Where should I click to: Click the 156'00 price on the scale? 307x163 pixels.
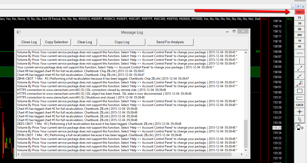[277, 92]
